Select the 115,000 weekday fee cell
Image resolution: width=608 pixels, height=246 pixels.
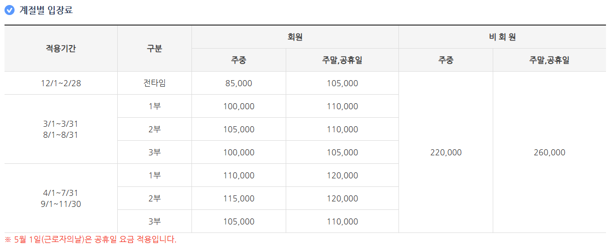[x=239, y=198]
